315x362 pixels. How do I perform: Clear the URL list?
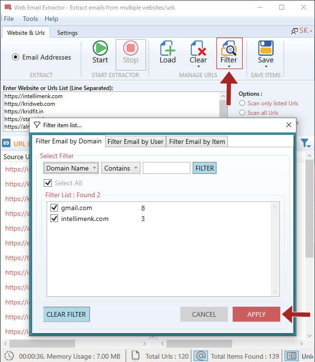click(x=198, y=52)
